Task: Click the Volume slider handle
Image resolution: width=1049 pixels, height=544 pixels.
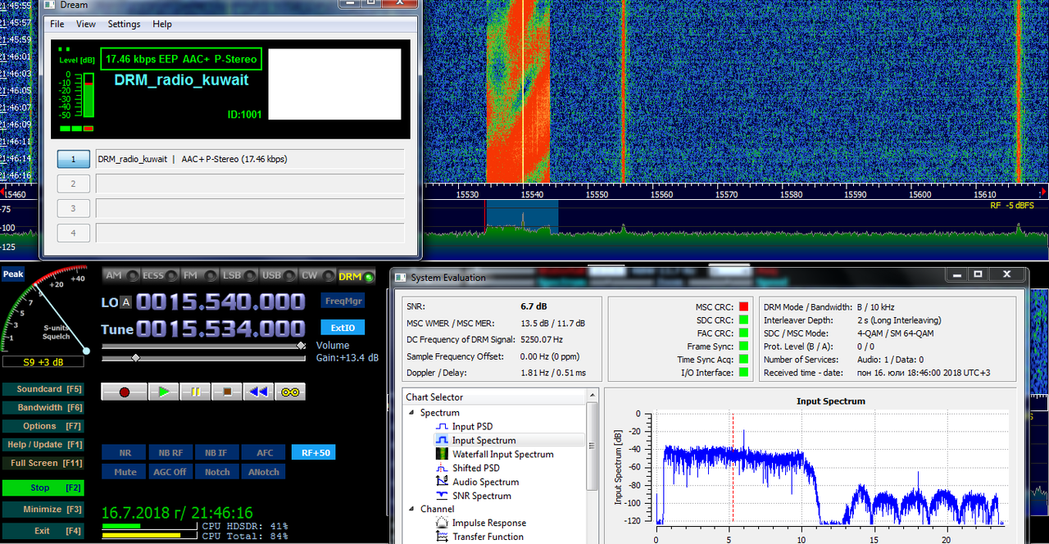Action: coord(301,346)
